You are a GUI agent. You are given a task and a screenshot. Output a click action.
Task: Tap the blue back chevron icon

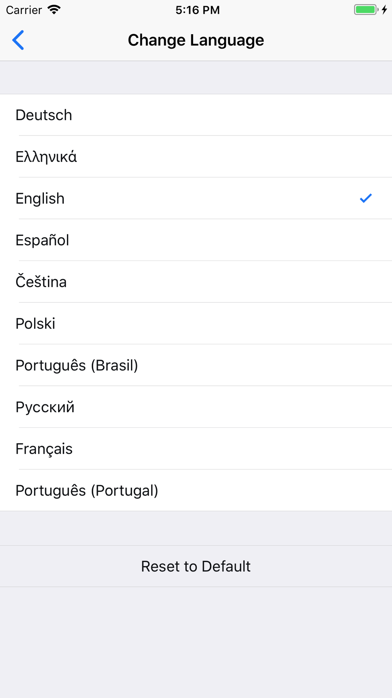coord(18,40)
